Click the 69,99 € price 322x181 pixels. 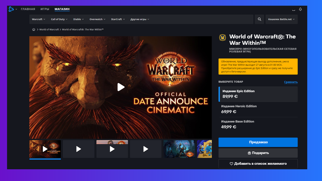229,112
